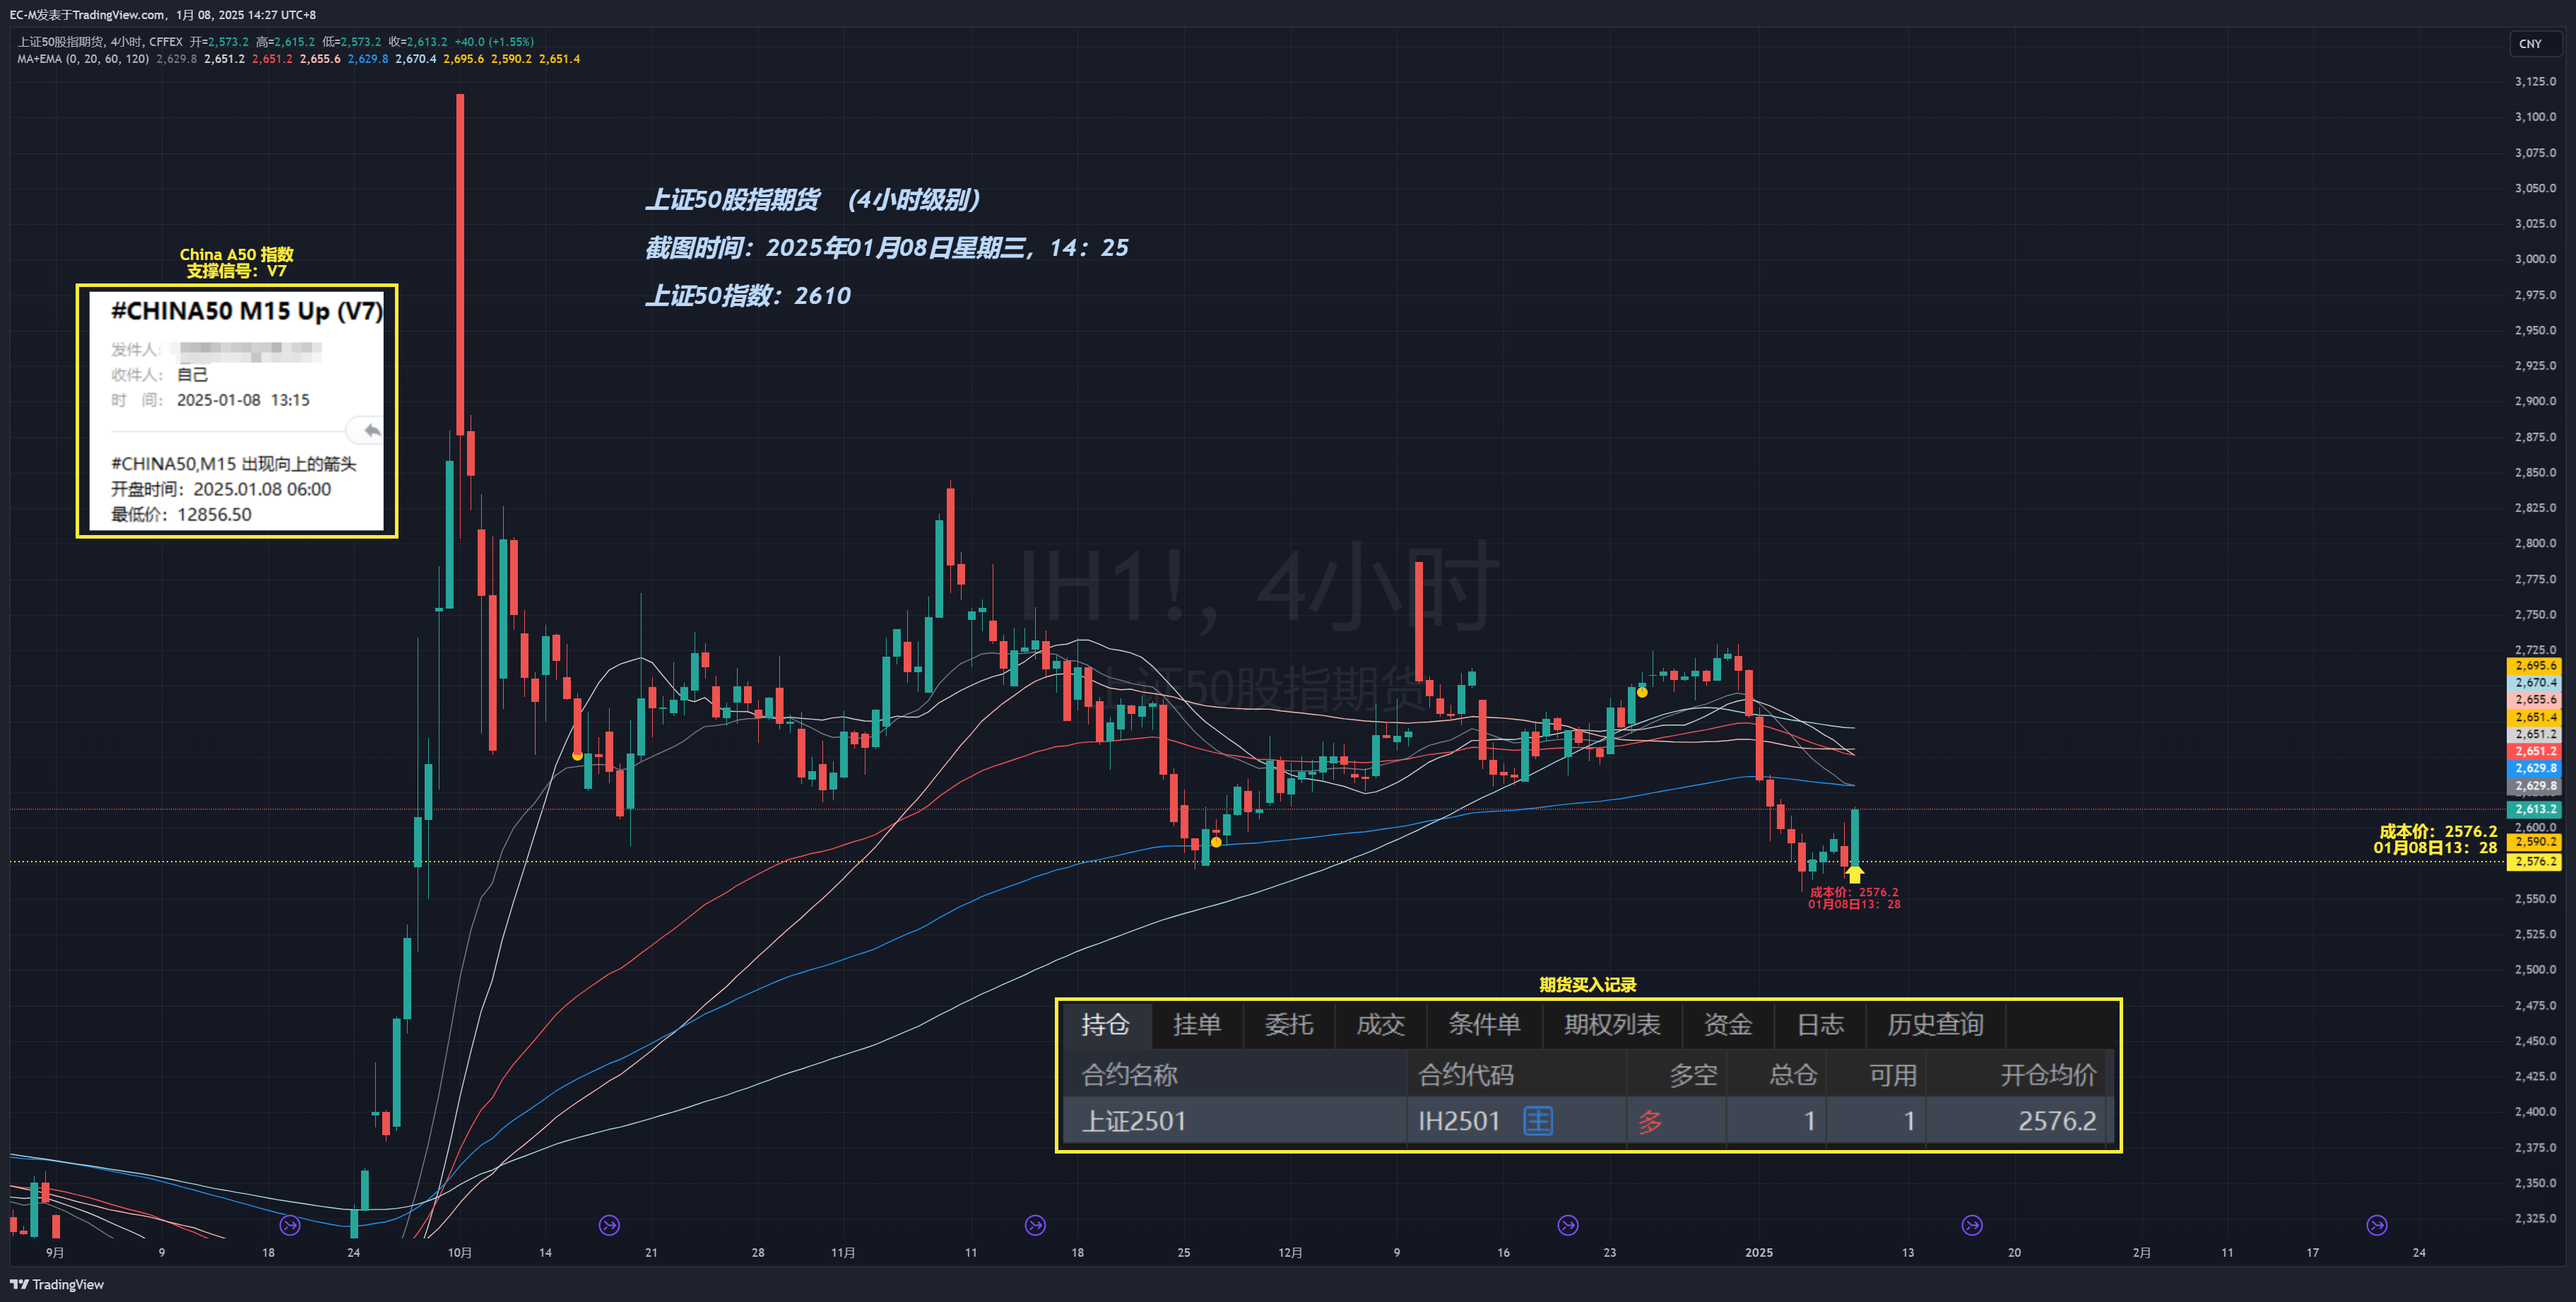Click the 10月 label on the time axis
The image size is (2576, 1302).
pyautogui.click(x=460, y=1253)
